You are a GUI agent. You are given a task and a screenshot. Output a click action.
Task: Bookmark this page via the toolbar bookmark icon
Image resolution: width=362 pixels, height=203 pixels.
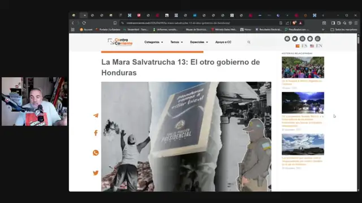click(x=115, y=23)
